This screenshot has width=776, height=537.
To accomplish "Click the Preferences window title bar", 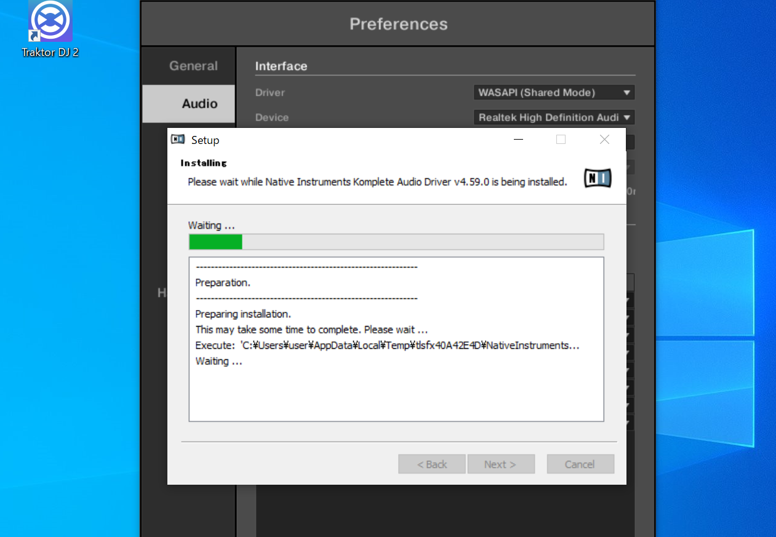I will [398, 24].
